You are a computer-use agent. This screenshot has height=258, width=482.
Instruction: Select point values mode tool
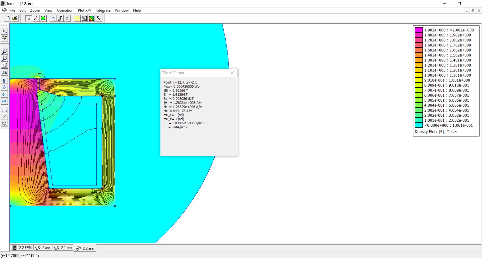[x=29, y=18]
